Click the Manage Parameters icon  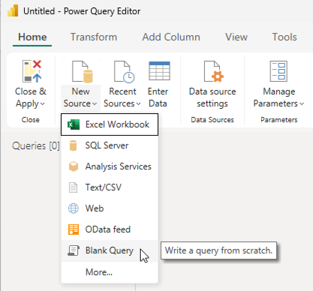[278, 71]
